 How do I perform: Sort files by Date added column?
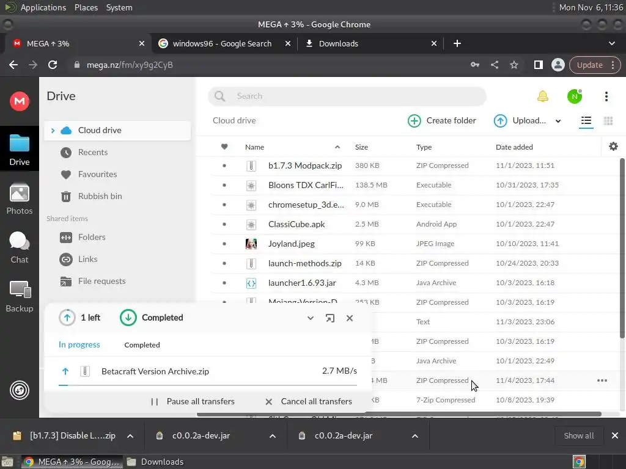tap(514, 147)
